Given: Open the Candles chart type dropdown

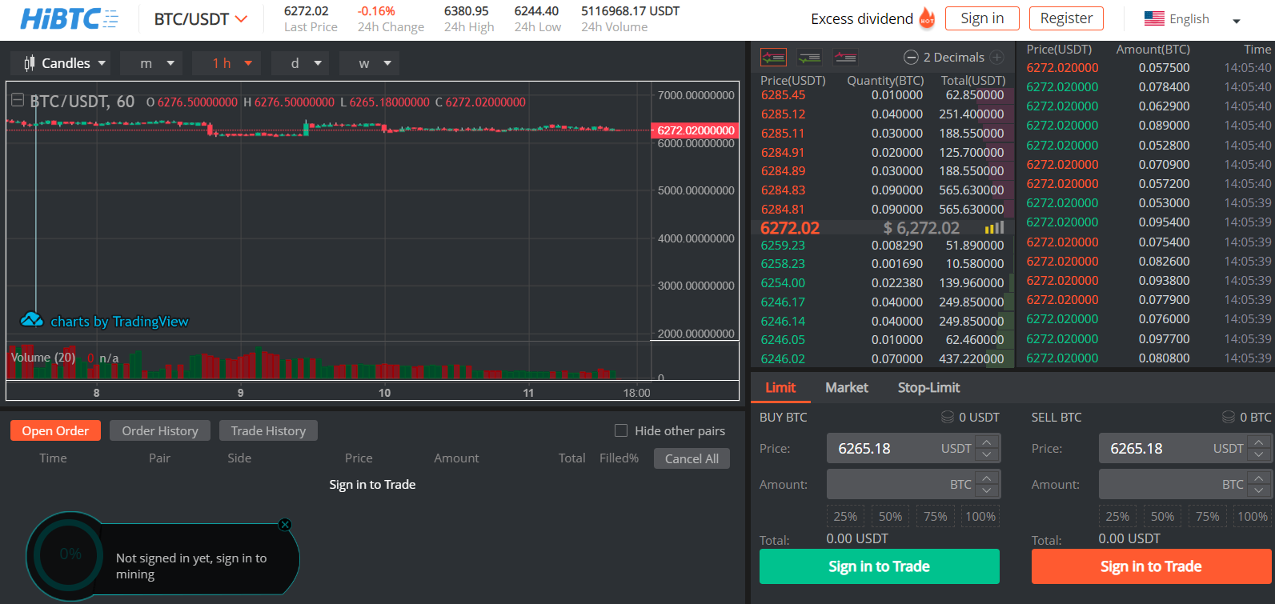Looking at the screenshot, I should 61,63.
